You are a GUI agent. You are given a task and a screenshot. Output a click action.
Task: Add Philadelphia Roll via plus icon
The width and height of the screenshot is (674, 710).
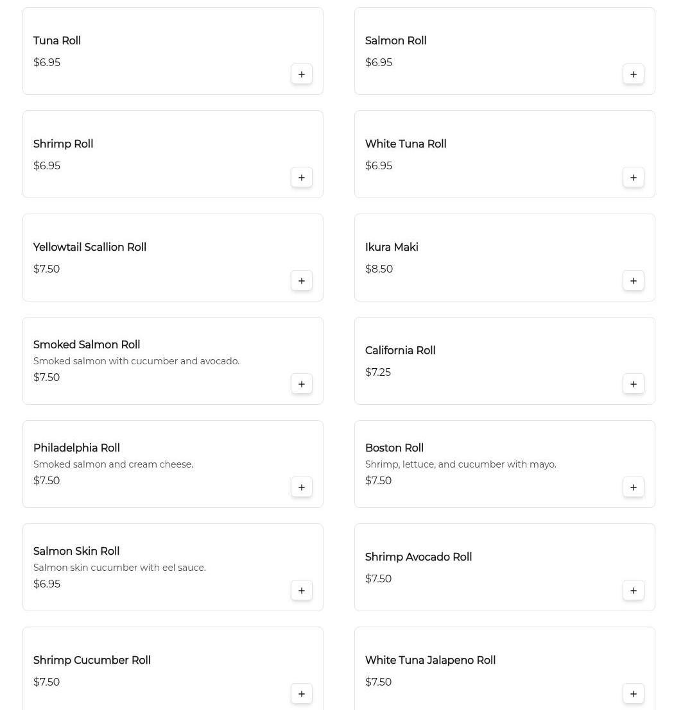(302, 487)
